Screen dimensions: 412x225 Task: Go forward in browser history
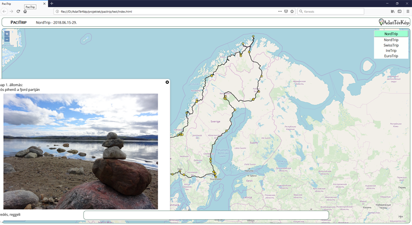11,11
